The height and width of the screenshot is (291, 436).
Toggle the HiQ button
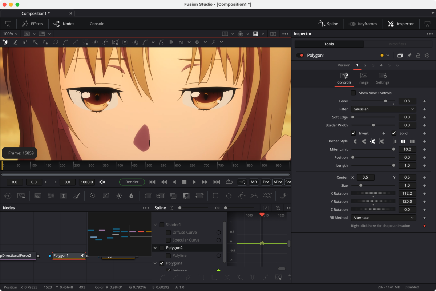(x=242, y=182)
